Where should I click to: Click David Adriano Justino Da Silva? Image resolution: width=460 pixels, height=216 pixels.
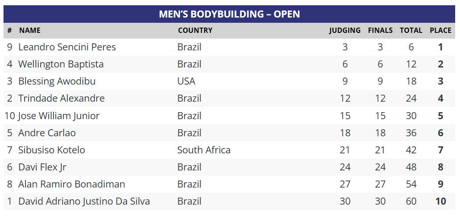(x=84, y=202)
